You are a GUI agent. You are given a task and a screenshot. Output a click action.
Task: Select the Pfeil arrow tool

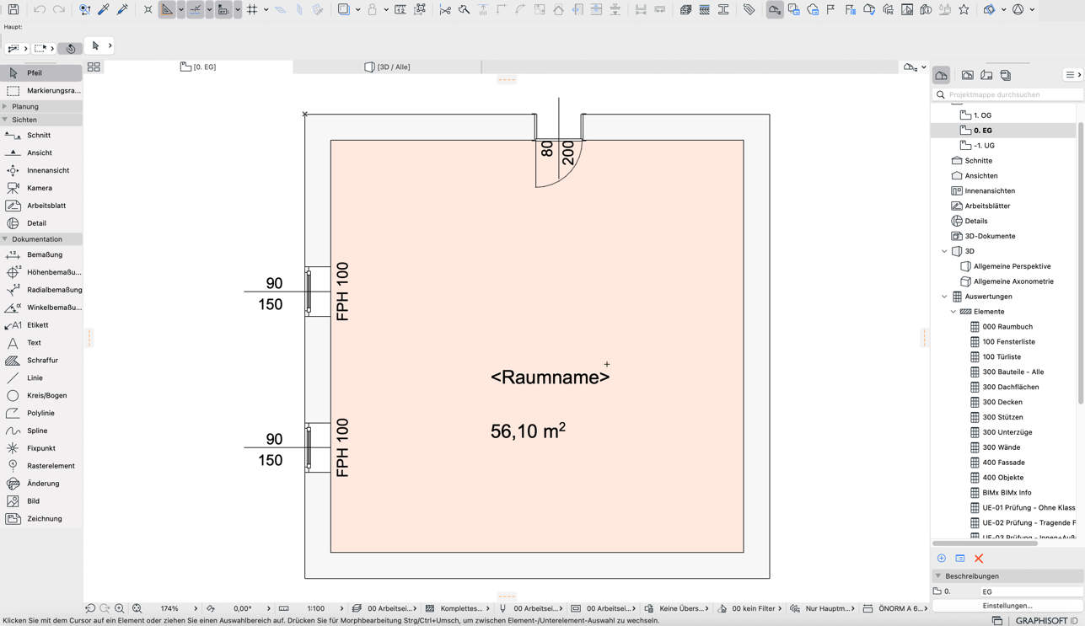(x=41, y=73)
